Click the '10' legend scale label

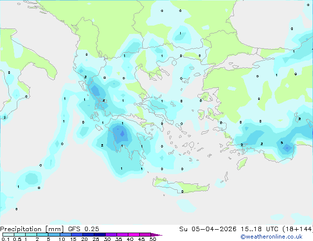click(x=62, y=239)
